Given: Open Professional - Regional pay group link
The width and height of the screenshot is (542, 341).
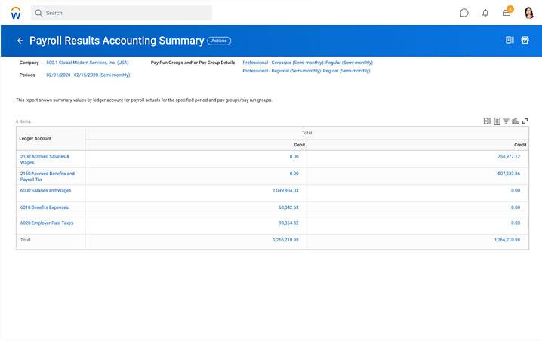Looking at the screenshot, I should (x=306, y=71).
